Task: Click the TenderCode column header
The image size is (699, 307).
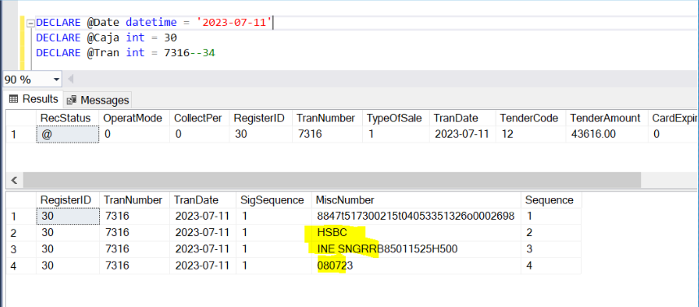Action: (531, 118)
